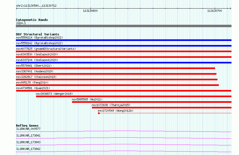Open variant nsv3282917 (Chaisson2019) label
The height and width of the screenshot is (155, 239).
[x=36, y=77]
